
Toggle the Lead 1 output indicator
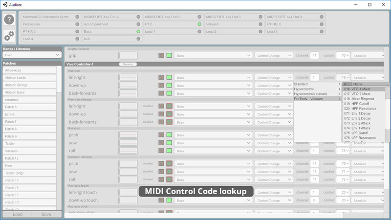199,31
